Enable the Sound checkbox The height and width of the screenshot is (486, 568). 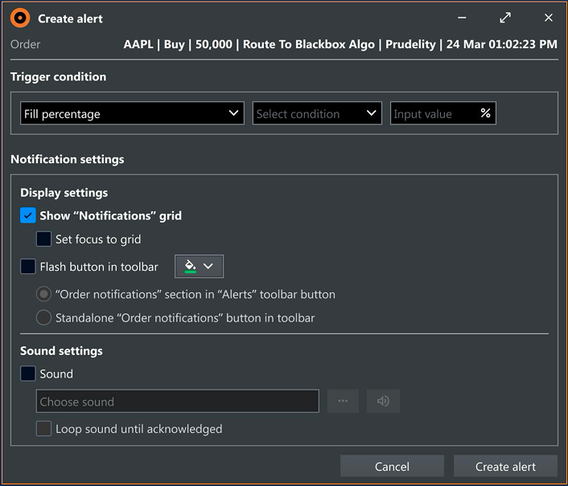pyautogui.click(x=28, y=374)
